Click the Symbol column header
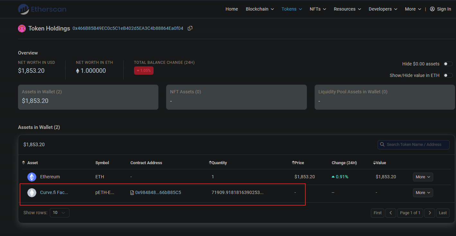The height and width of the screenshot is (236, 456). click(102, 163)
